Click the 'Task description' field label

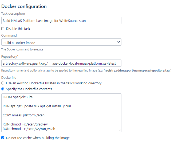pos(13,14)
